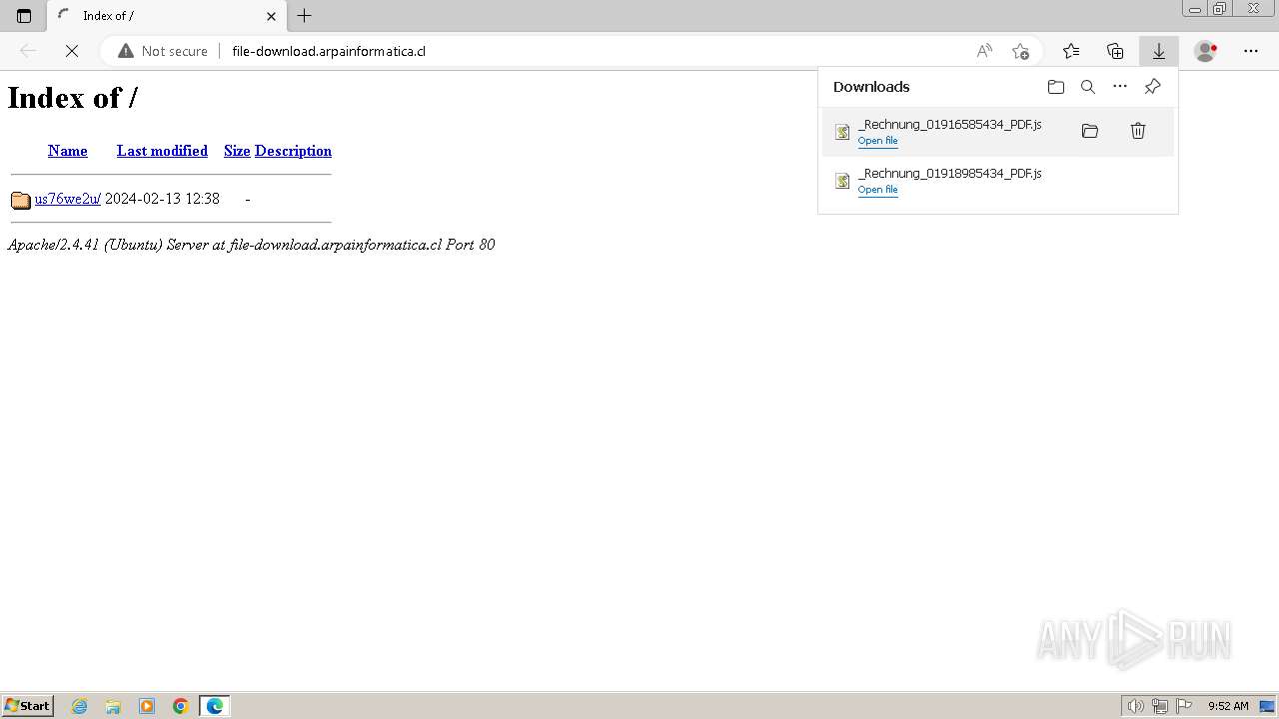Open the Favorites list
The width and height of the screenshot is (1279, 719).
1071,51
